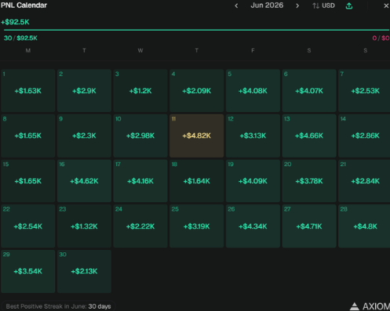This screenshot has width=390, height=311.
Task: Select day 20 cell with +$3.78K
Action: point(309,181)
